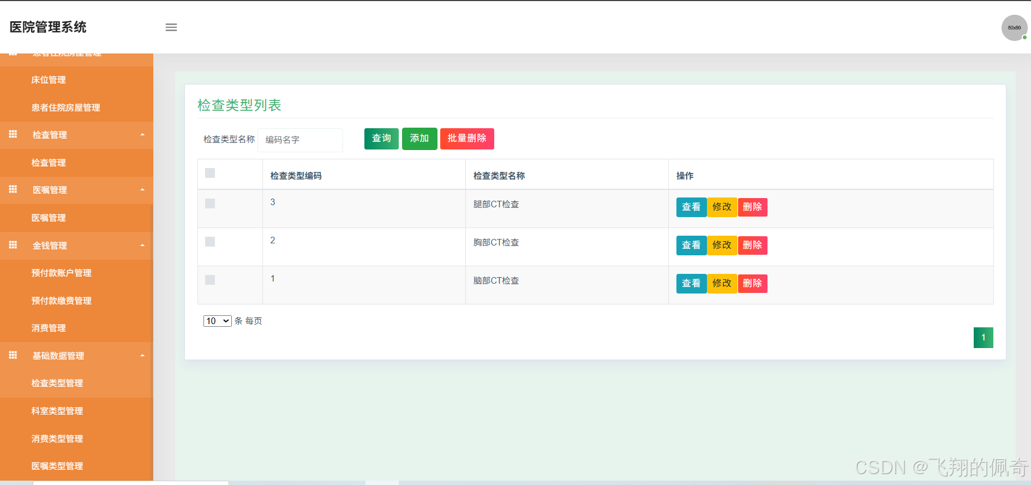
Task: View details of 腿部CT检查 with 查看
Action: (691, 207)
